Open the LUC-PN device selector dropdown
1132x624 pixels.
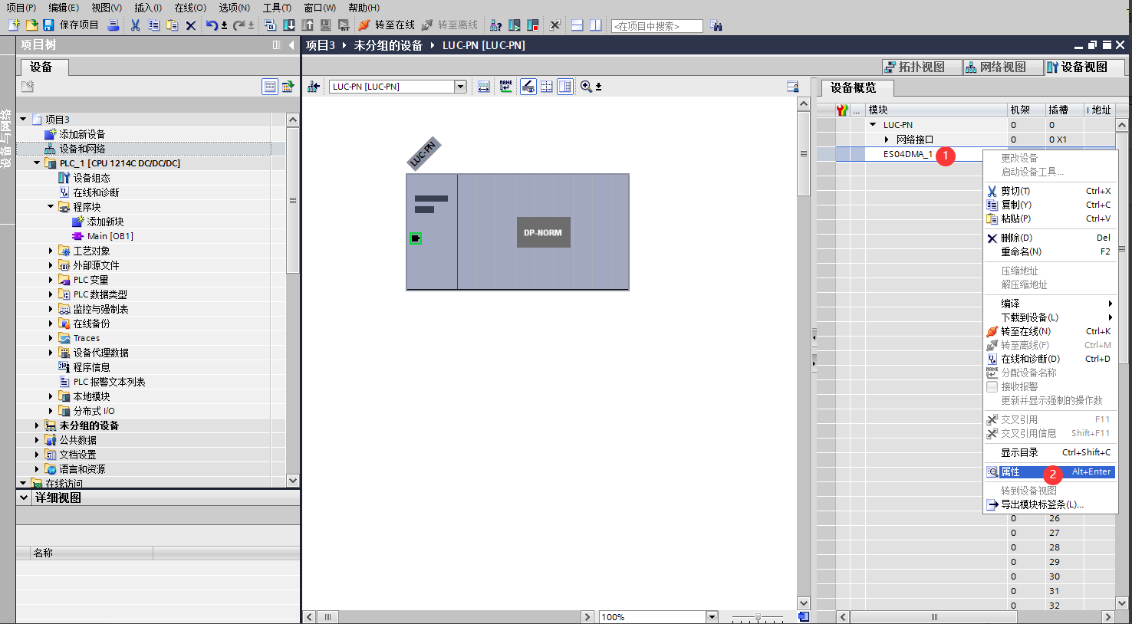click(460, 87)
